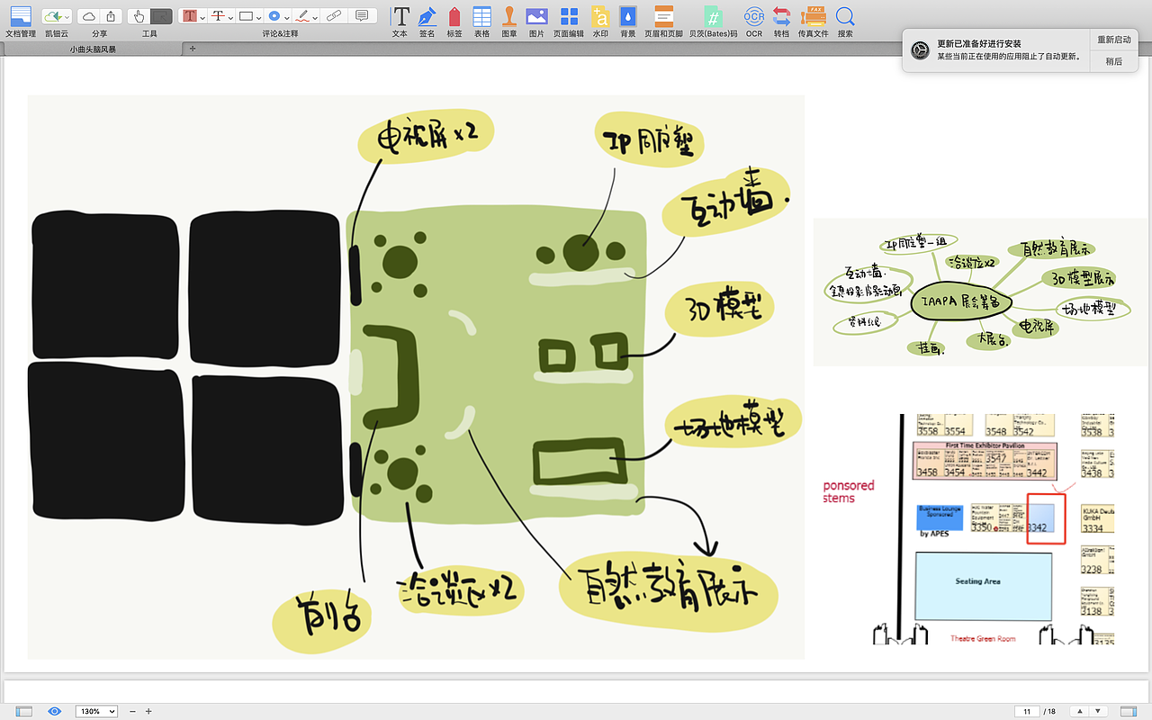Toggle the eye view mode icon
1152x720 pixels.
tap(55, 711)
